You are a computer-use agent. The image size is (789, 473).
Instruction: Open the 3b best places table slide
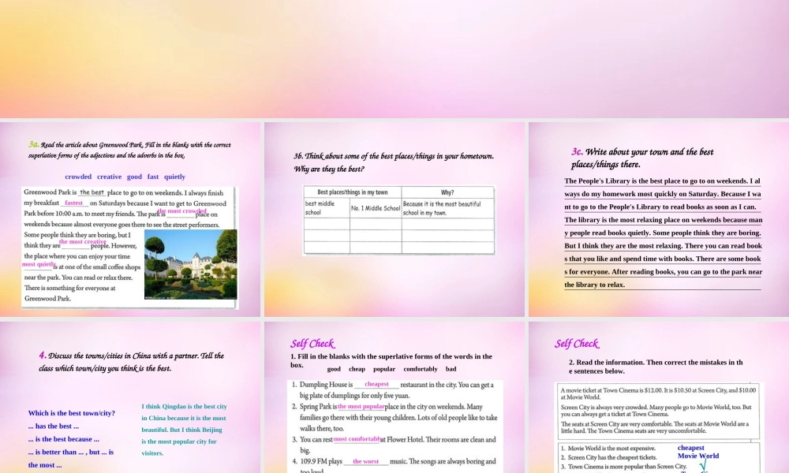pos(394,220)
